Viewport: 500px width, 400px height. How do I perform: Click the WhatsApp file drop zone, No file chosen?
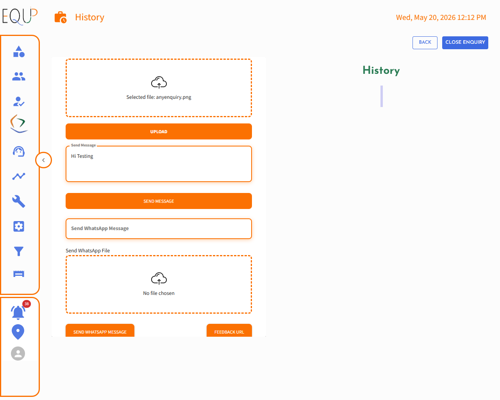[x=159, y=284]
